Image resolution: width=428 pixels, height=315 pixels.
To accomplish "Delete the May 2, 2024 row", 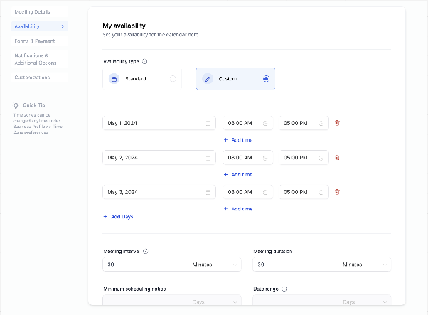I will tap(338, 158).
